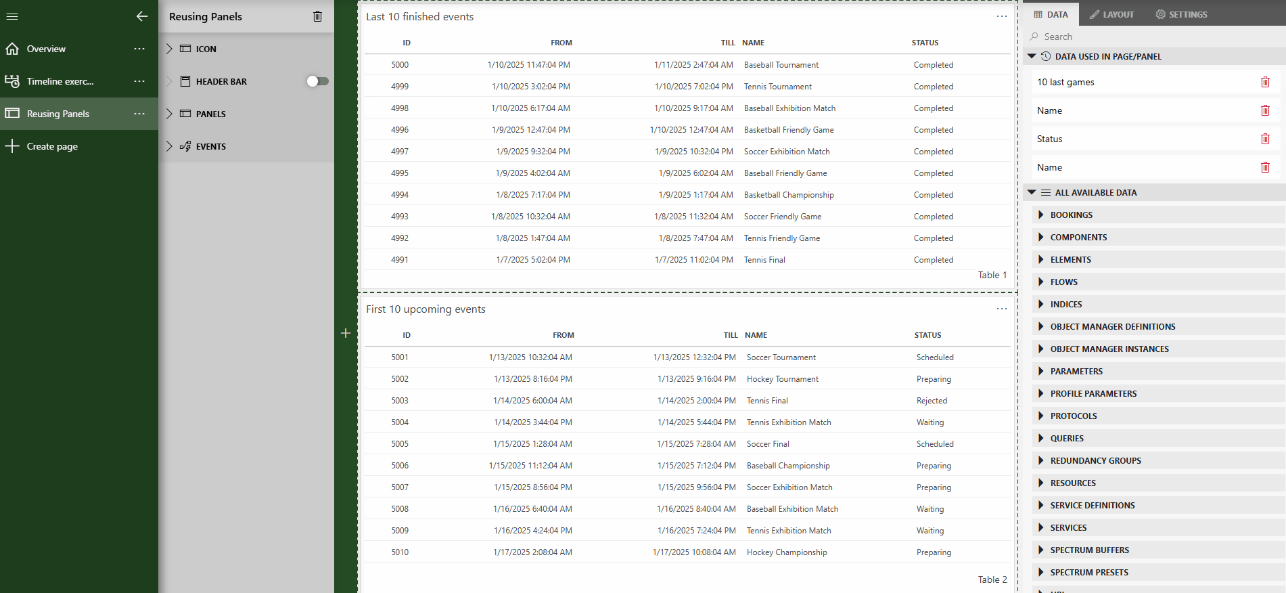The height and width of the screenshot is (593, 1286).
Task: Click the hamburger menu icon
Action: point(12,16)
